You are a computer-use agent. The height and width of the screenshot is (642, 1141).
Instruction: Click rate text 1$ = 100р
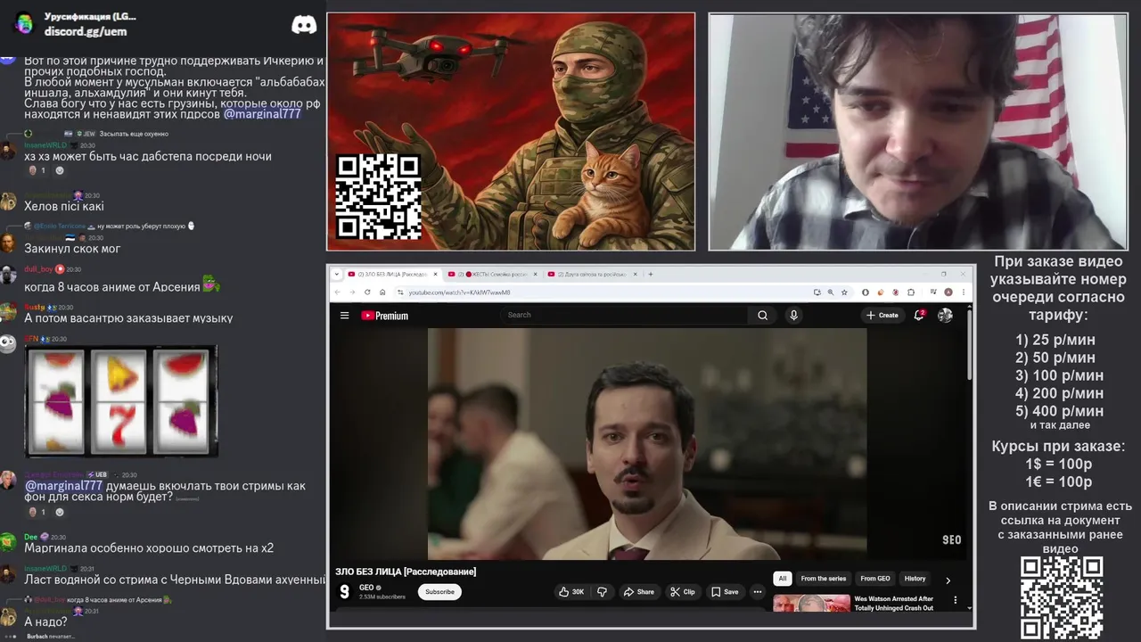[1059, 464]
